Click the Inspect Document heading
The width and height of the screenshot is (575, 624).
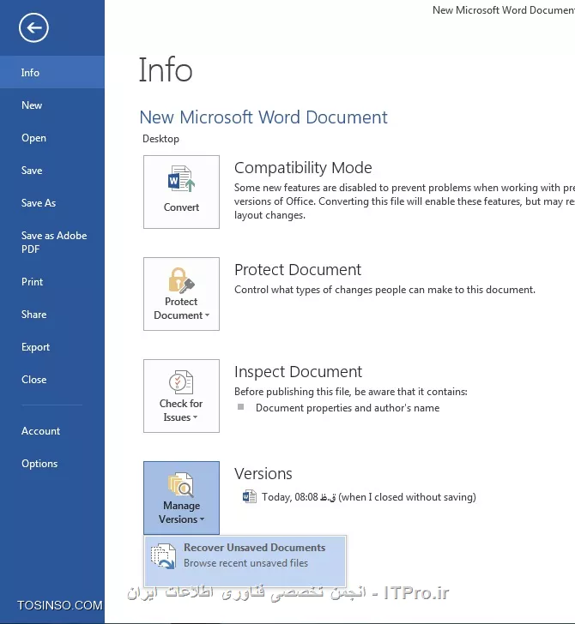pyautogui.click(x=298, y=372)
